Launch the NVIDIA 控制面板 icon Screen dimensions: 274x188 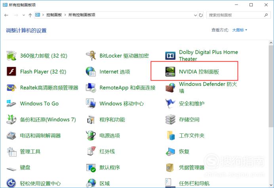point(170,72)
